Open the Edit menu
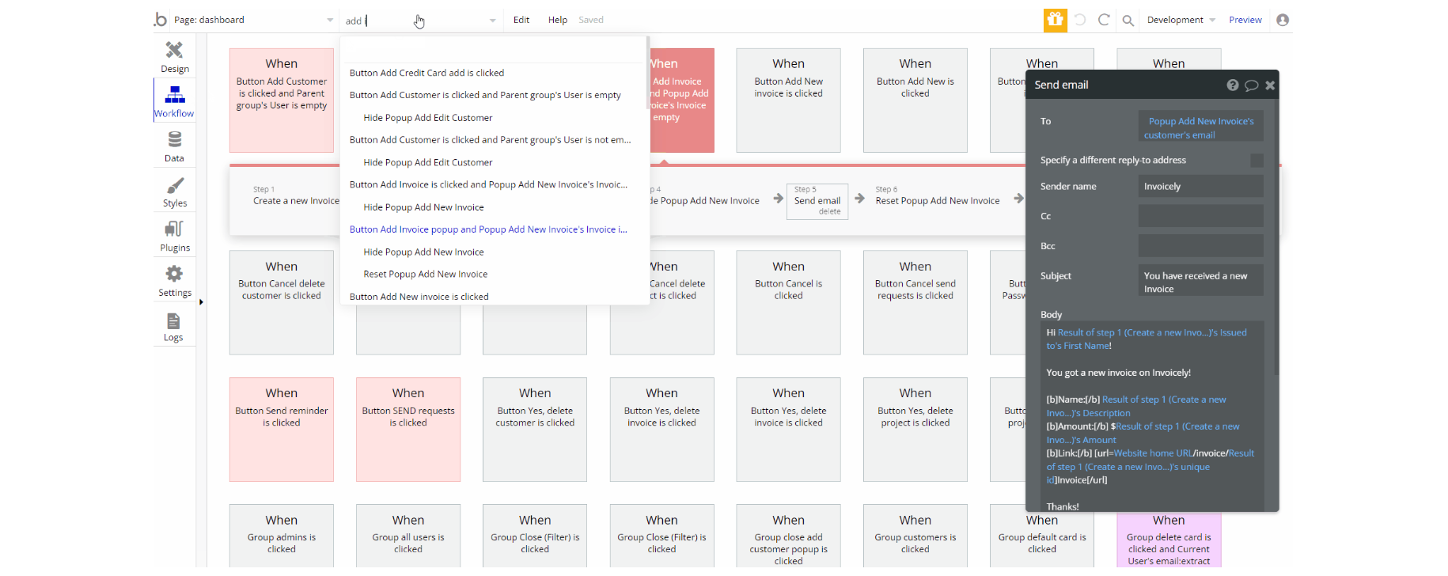 point(521,20)
